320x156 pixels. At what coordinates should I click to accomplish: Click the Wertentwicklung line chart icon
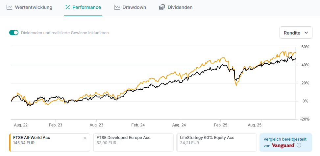(x=10, y=7)
